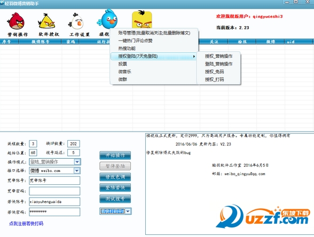Select 账号管理 (批量取消关注) menu entry
Viewport: 314px width, 237px height.
click(x=154, y=33)
